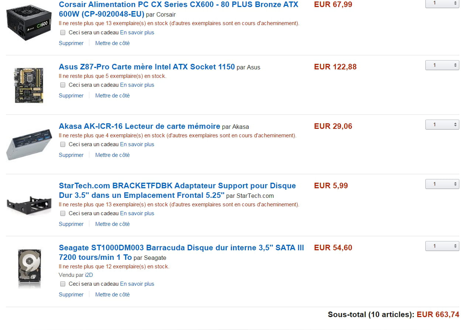Open the Asus Z87-Pro Carte mère title link
This screenshot has width=466, height=330.
[x=147, y=67]
